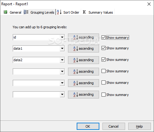This screenshot has width=154, height=132.
Task: Go to the Summary Values tab
Action: click(x=98, y=12)
